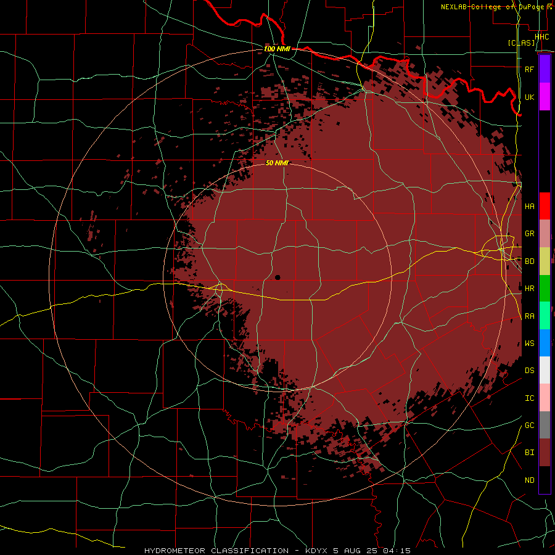Select the GR graupel color swatch
Screen dimensions: 555x555
545,233
